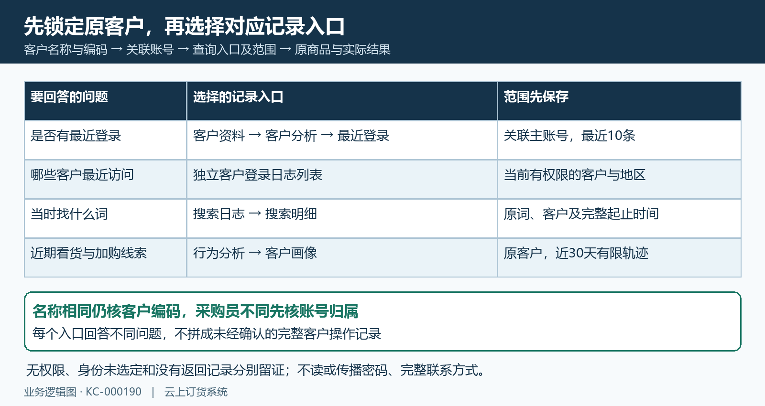765x406 pixels.
Task: Click the title '先锁定原客户，再选择对应记录入口'
Action: (184, 27)
